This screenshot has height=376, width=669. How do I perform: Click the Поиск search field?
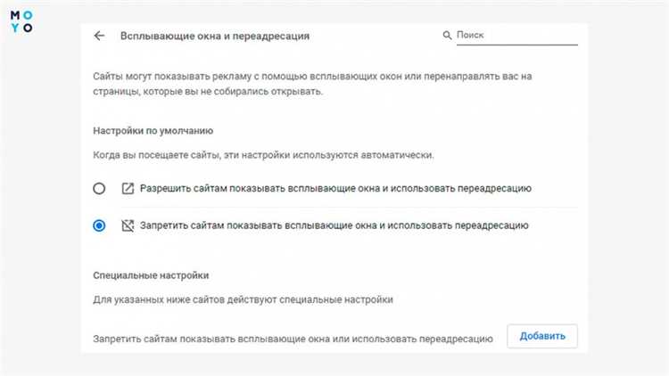(516, 36)
